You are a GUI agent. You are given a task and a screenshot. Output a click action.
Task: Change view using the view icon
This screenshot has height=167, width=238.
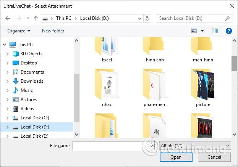[194, 31]
